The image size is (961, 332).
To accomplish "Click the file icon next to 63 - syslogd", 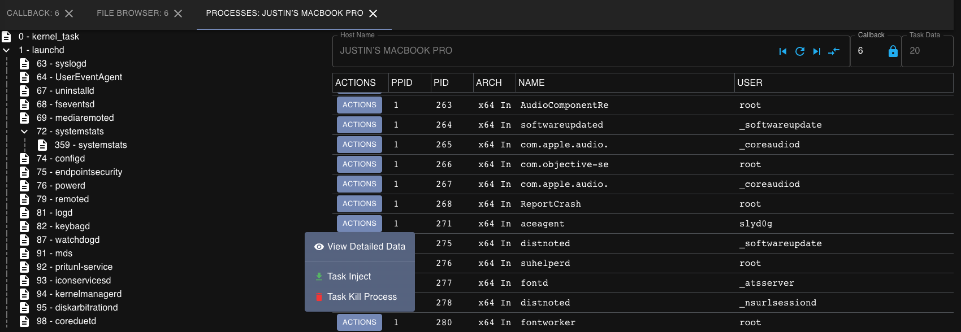I will [x=24, y=64].
